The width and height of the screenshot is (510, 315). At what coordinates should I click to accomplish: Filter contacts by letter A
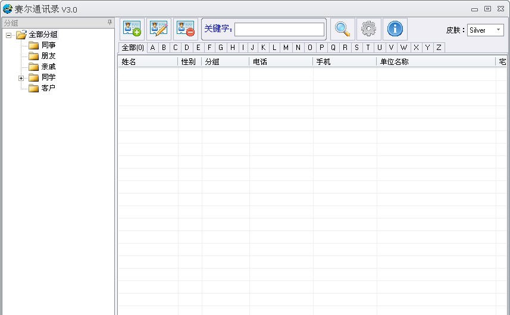(152, 48)
